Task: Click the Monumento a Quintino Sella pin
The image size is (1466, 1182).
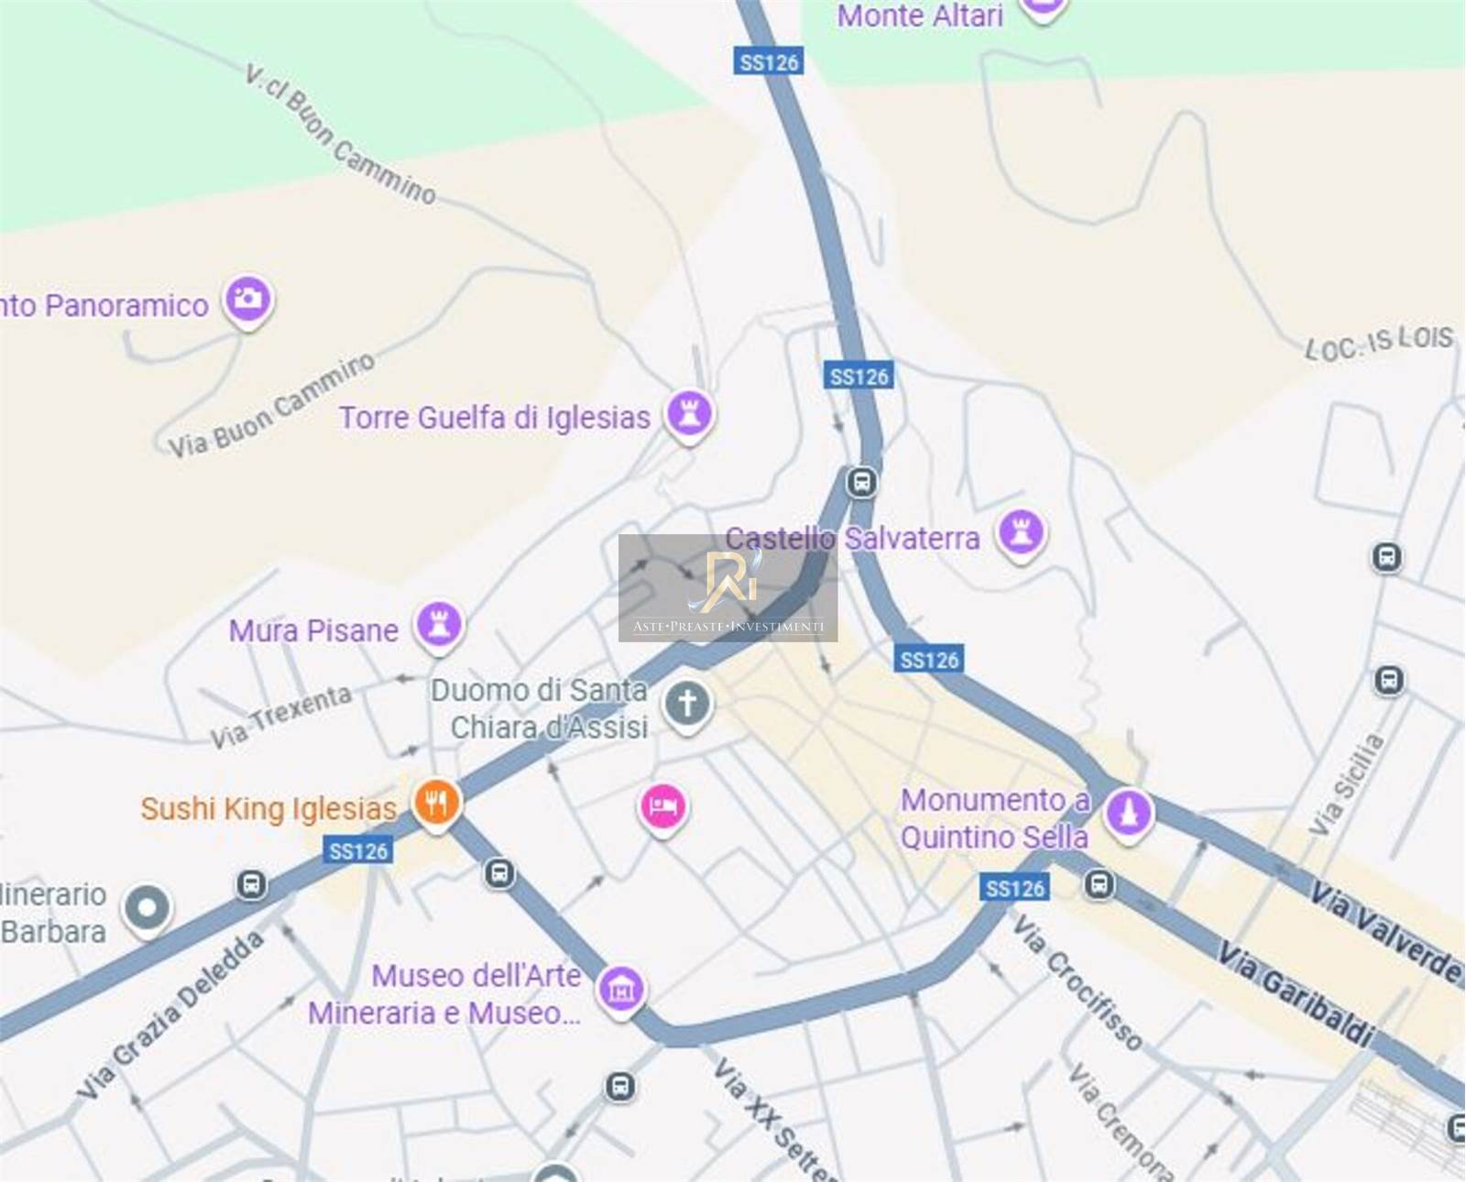Action: tap(1129, 815)
